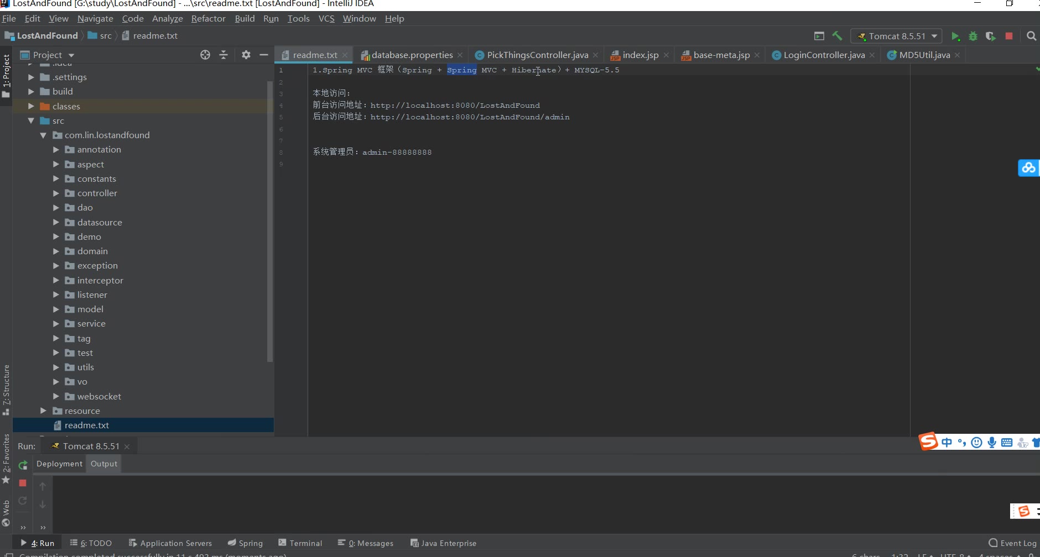The image size is (1040, 557).
Task: Toggle Chinese input mode 中 indicator
Action: [947, 442]
